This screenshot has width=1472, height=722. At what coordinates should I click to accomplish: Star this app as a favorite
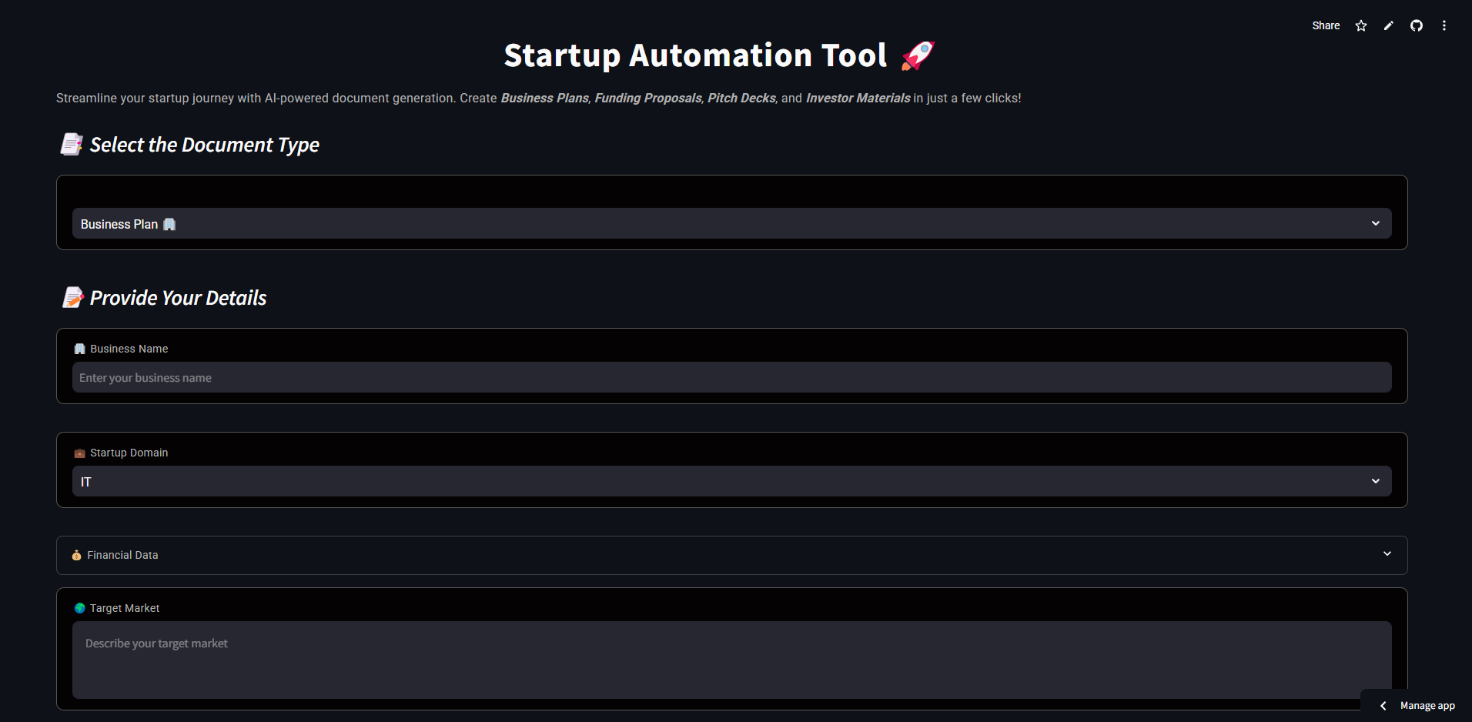coord(1361,26)
